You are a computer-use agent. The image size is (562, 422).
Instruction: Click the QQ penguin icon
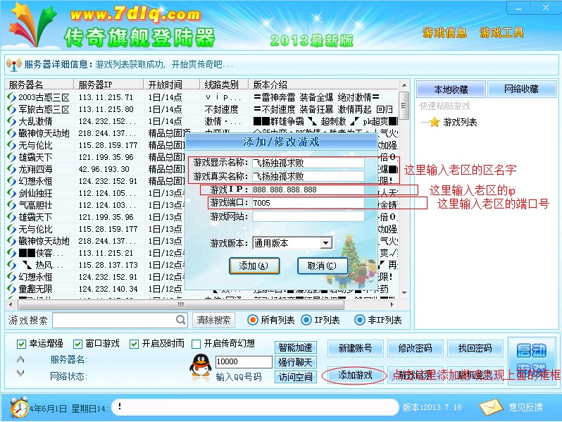(x=201, y=365)
